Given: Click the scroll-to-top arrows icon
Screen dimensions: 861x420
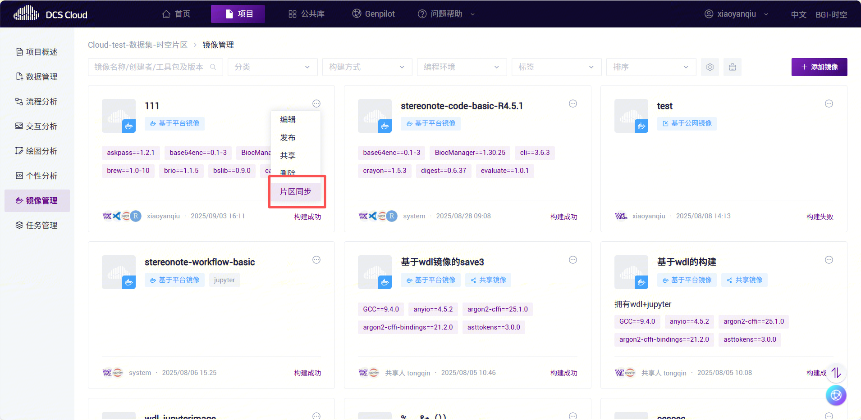Looking at the screenshot, I should [836, 373].
